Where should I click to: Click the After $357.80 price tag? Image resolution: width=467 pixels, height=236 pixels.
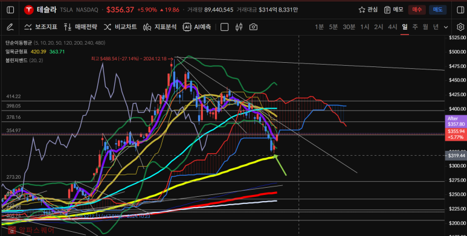tap(456, 121)
